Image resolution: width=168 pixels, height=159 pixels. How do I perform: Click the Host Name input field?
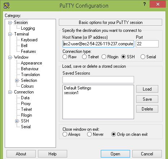pyautogui.click(x=98, y=44)
